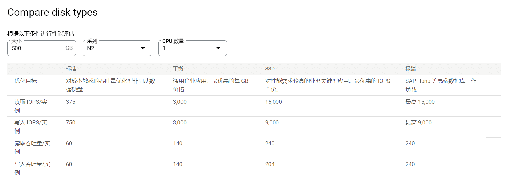Open the 系列 dropdown menu
The width and height of the screenshot is (507, 190).
click(x=117, y=48)
